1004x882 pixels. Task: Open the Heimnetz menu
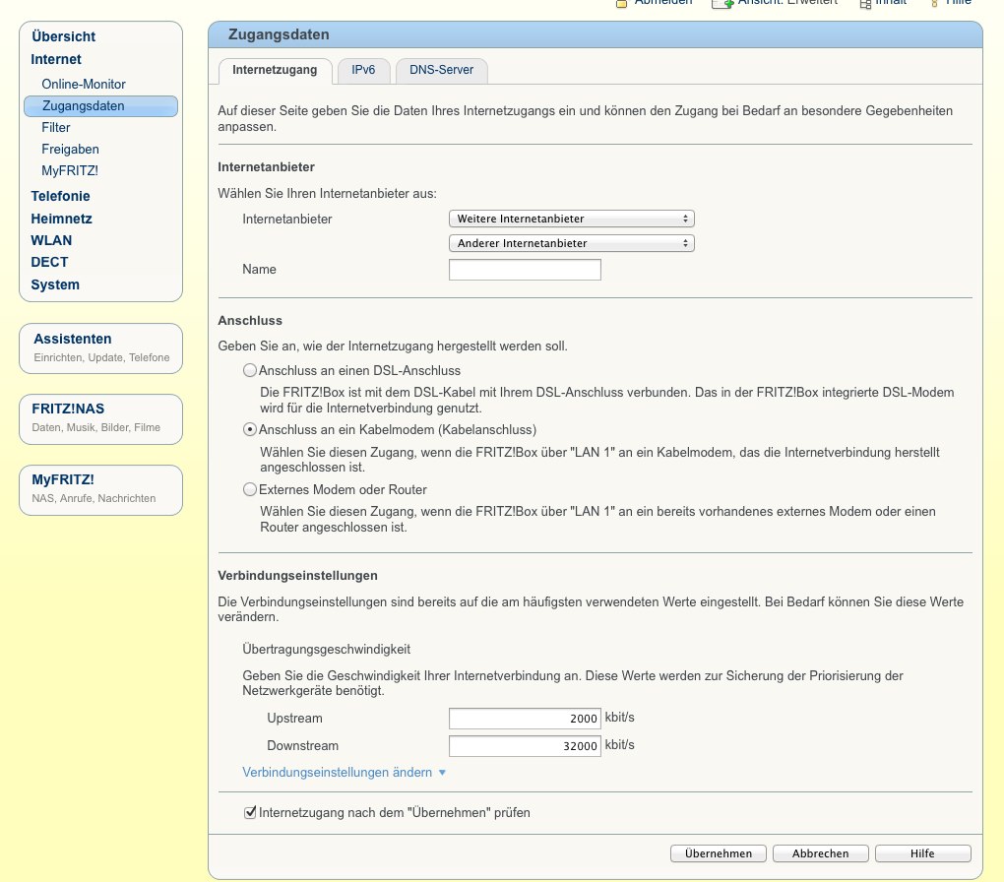(x=61, y=219)
